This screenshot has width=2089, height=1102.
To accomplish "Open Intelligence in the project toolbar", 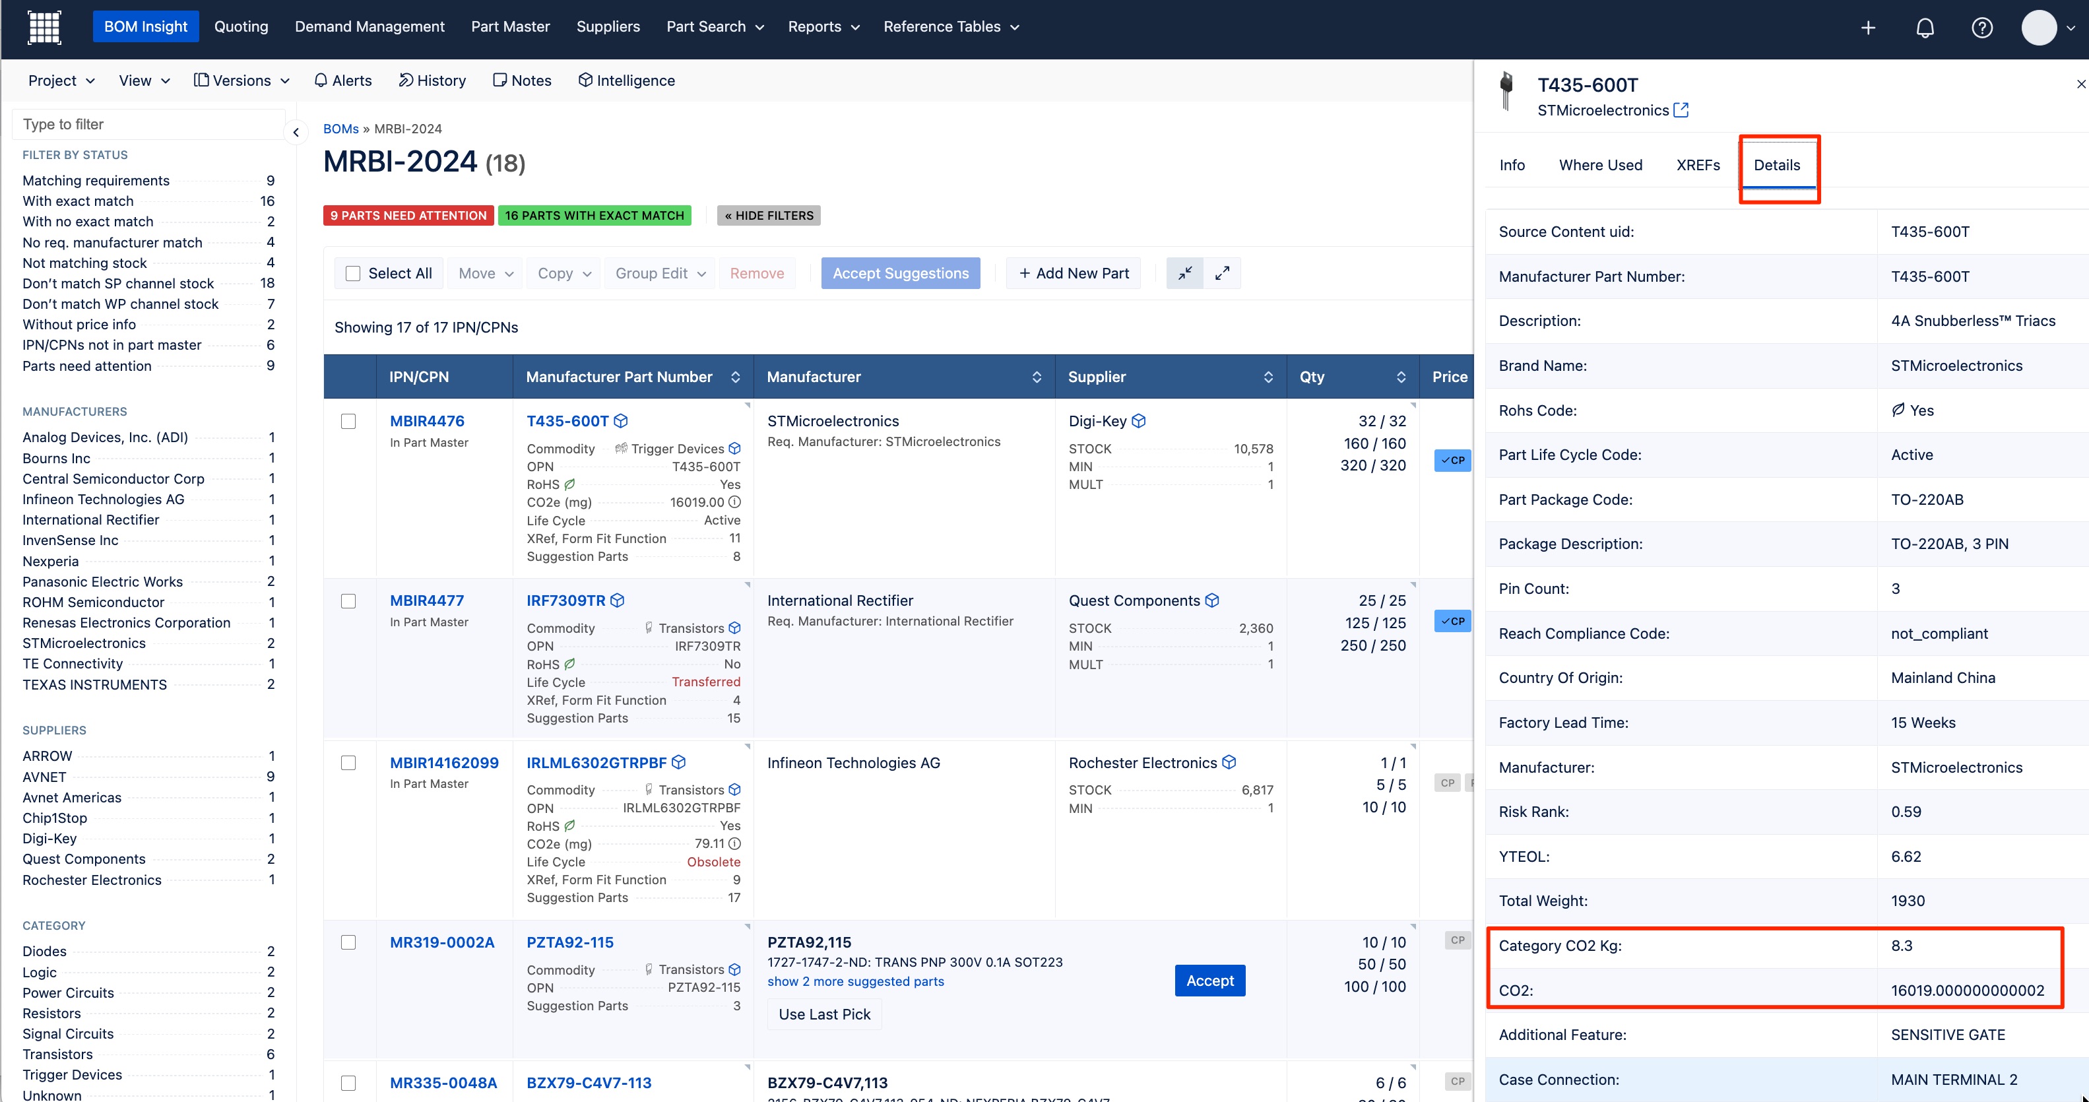I will point(626,81).
